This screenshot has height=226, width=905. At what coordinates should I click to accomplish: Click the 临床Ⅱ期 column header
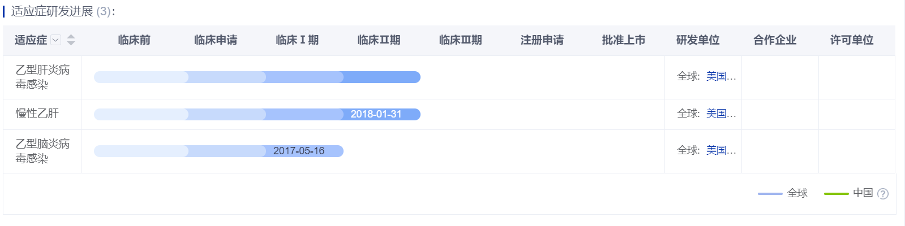[x=379, y=40]
